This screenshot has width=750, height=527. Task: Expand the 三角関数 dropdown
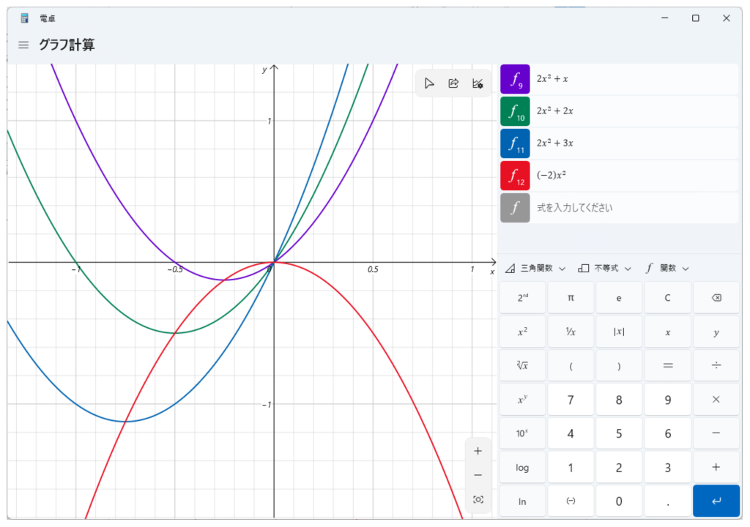(x=535, y=269)
